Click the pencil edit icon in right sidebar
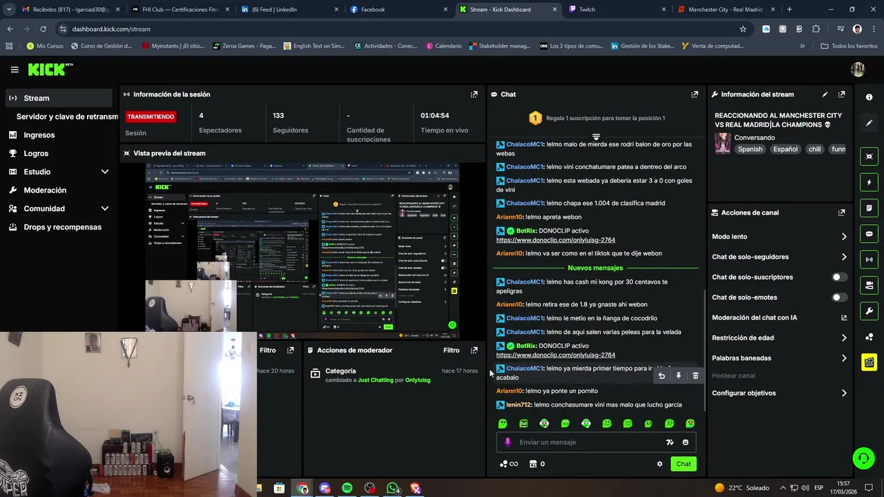Viewport: 884px width, 497px height. (x=869, y=123)
